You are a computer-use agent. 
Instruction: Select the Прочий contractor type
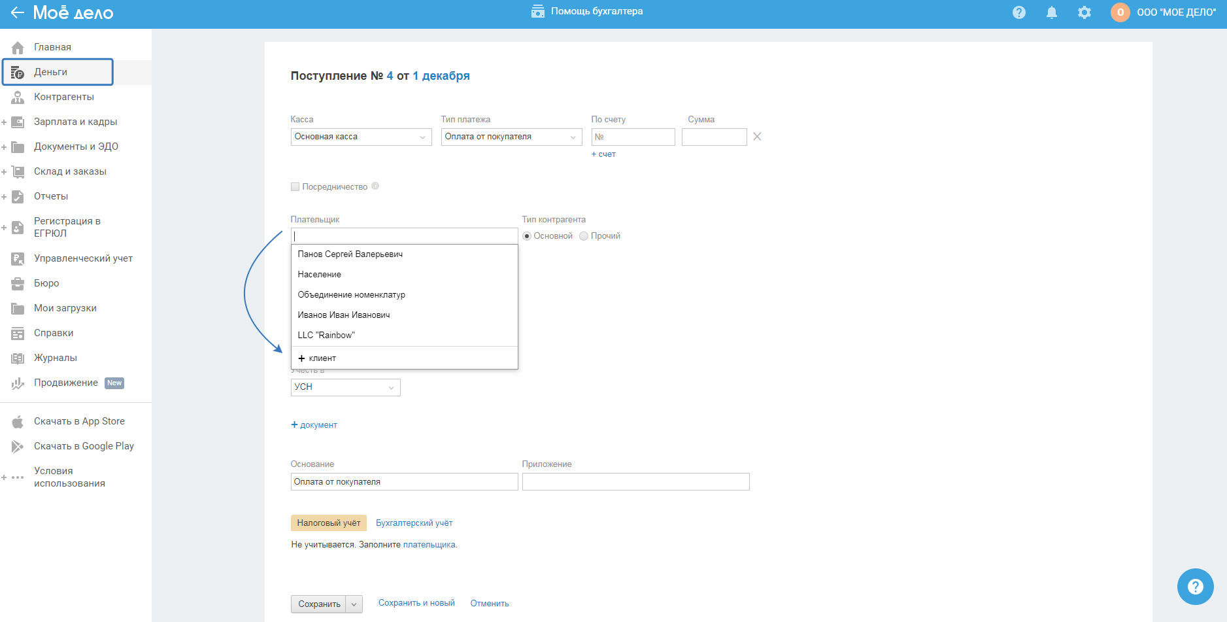tap(584, 236)
